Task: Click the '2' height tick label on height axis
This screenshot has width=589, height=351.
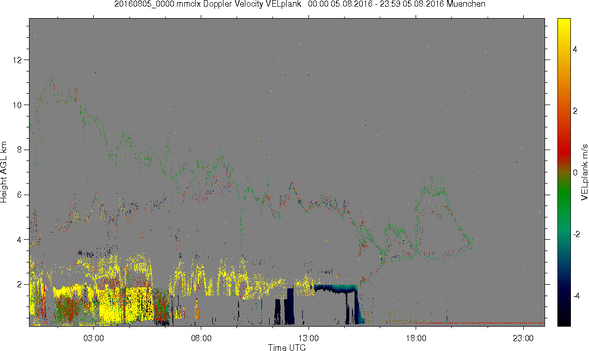Action: pos(19,285)
